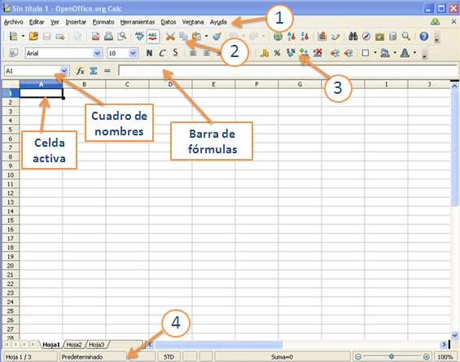Screen dimensions: 460x362
Task: Toggle AutoSpellcheck icon
Action: 152,37
